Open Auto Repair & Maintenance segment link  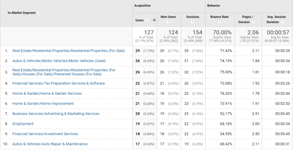[x=50, y=144]
